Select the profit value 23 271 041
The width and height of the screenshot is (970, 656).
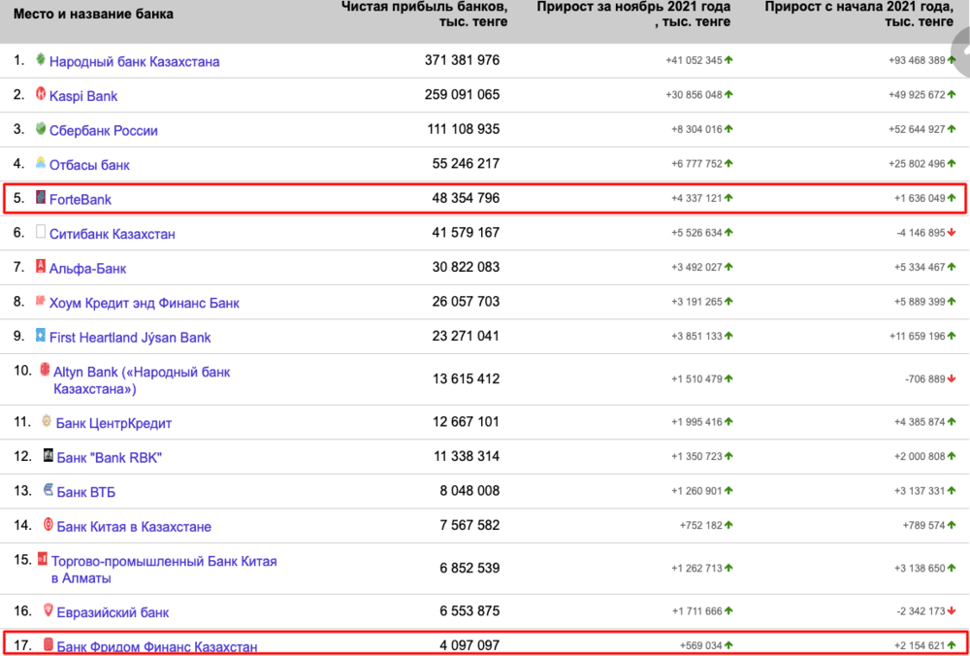click(466, 336)
